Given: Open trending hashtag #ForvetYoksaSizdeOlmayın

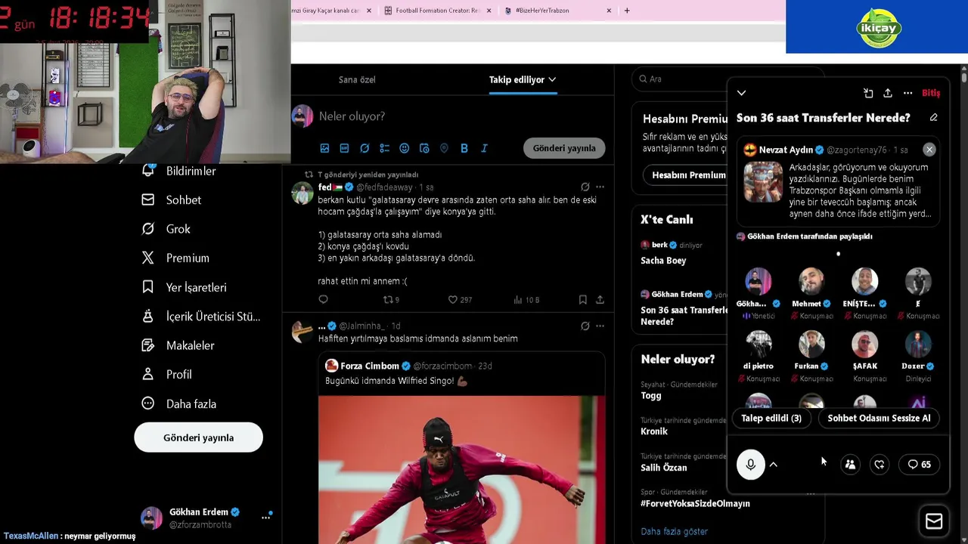Looking at the screenshot, I should (x=695, y=503).
